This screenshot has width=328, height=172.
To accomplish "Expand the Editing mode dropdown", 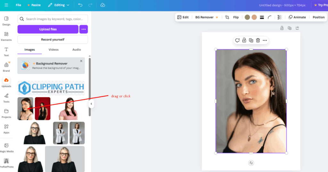I will tap(59, 5).
